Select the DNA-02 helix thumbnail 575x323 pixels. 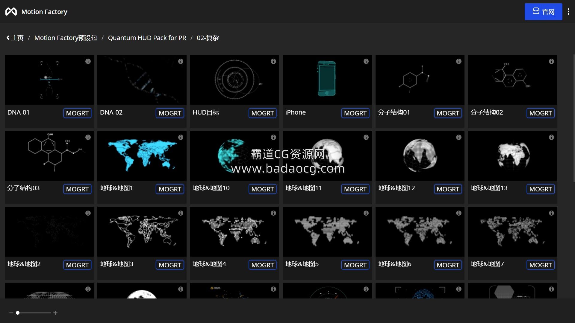[142, 80]
